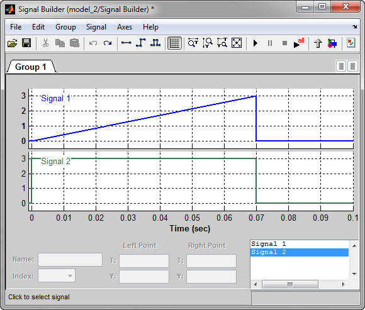Select Signal 2 in the signal list
This screenshot has width=365, height=310.
[300, 252]
